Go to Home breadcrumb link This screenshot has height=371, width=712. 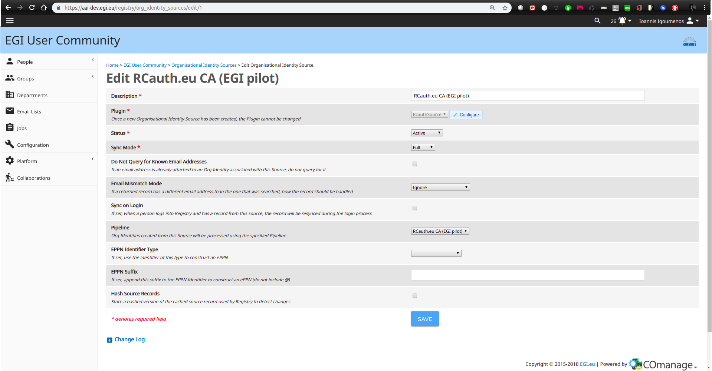tap(112, 65)
